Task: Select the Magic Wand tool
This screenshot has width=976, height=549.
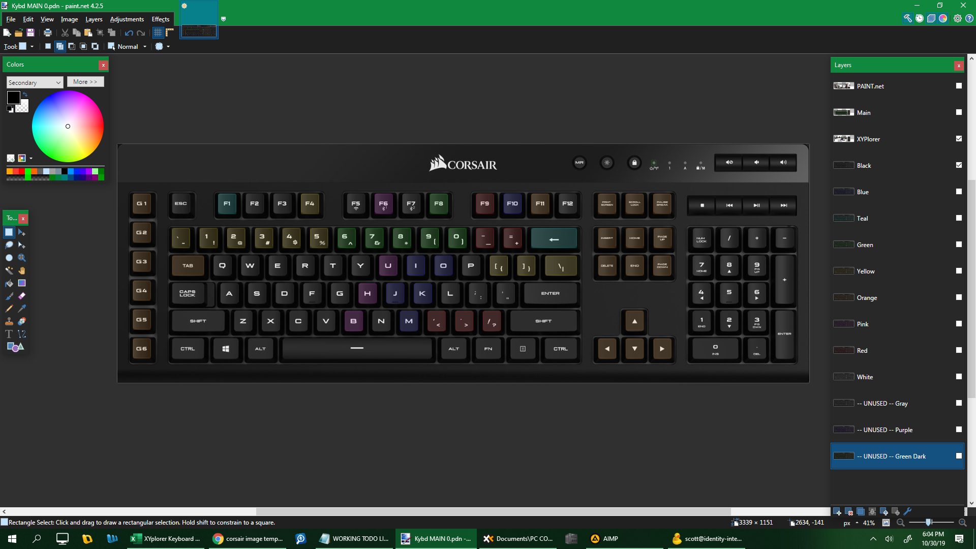Action: tap(9, 270)
